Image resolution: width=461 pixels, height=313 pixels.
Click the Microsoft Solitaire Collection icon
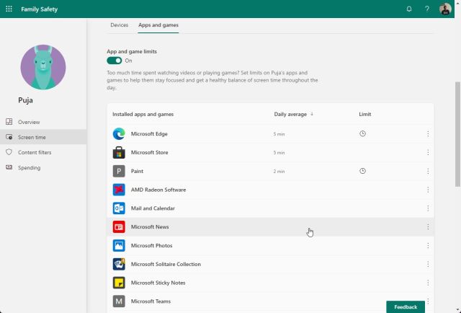click(119, 264)
